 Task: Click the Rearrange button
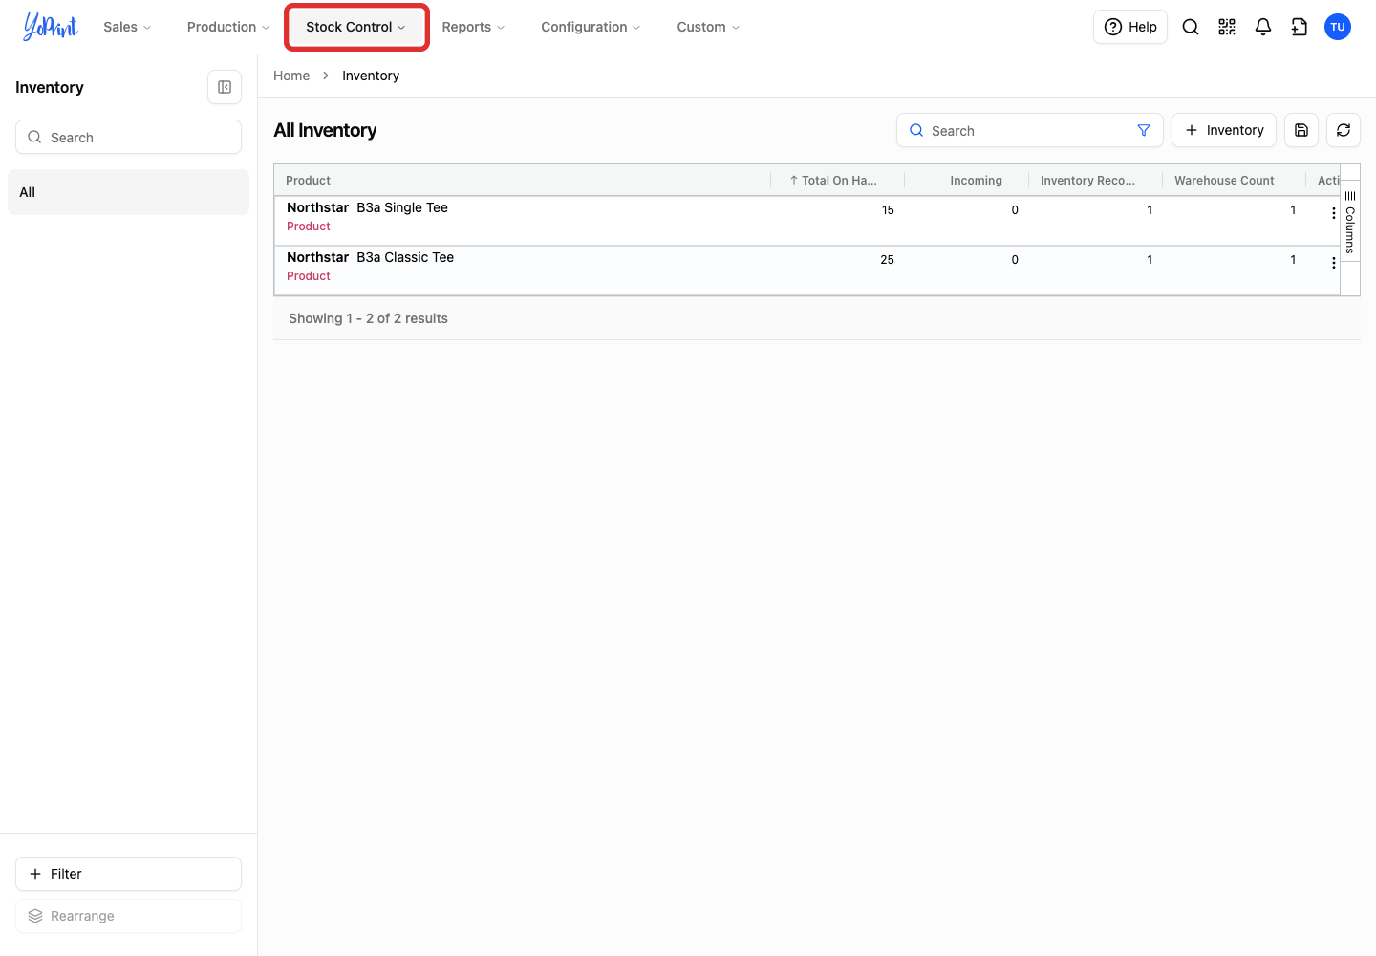128,916
